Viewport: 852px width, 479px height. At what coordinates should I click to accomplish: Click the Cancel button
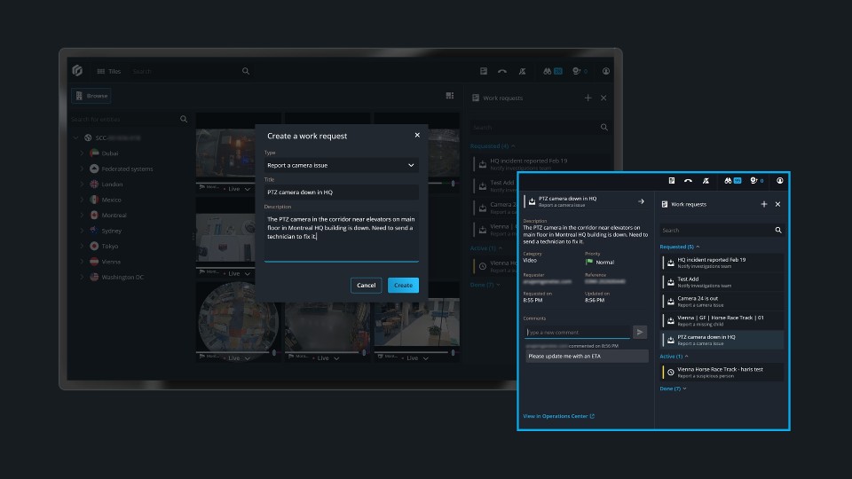click(367, 285)
